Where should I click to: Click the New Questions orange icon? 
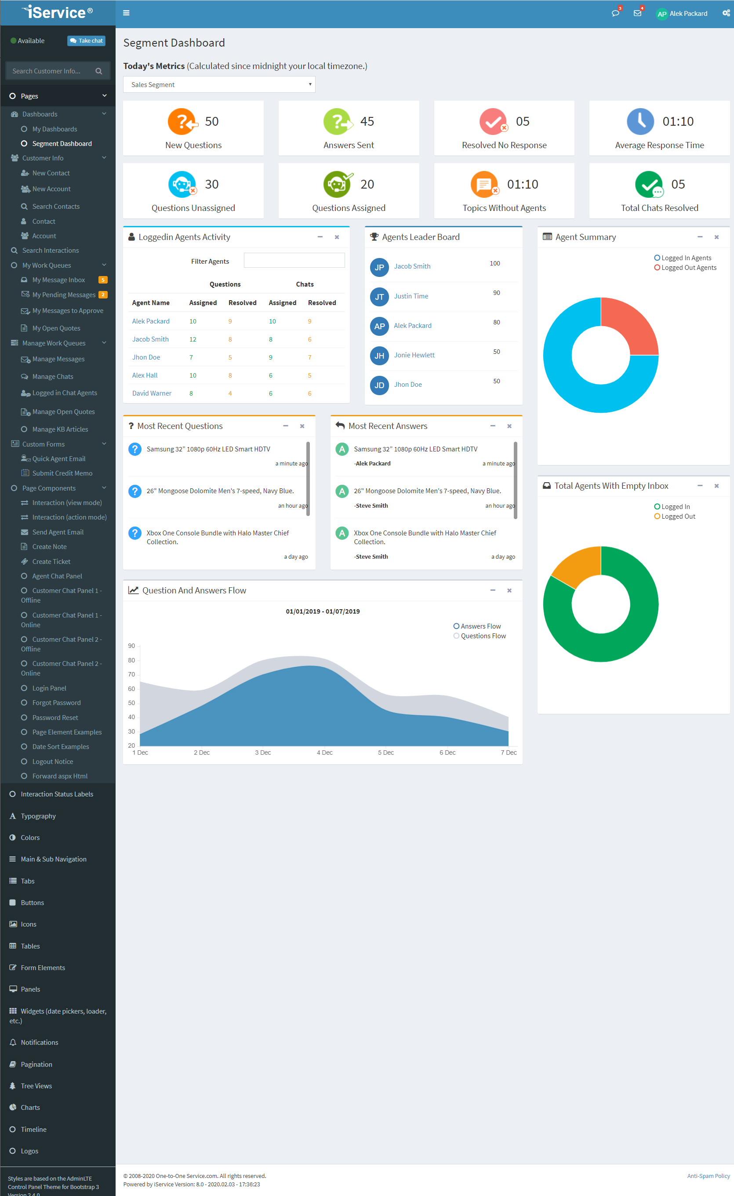click(x=182, y=121)
